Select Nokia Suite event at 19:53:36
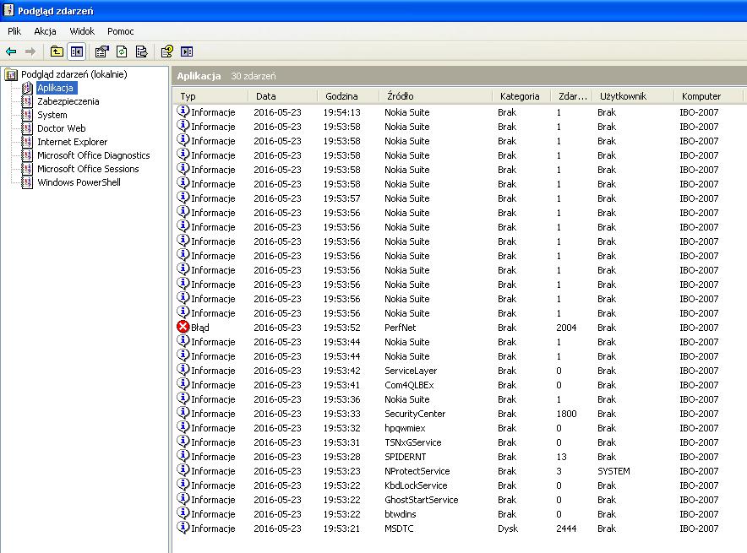Viewport: 747px width, 553px height. (459, 398)
